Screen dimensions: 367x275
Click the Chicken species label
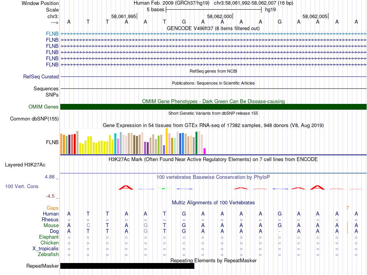click(x=49, y=243)
